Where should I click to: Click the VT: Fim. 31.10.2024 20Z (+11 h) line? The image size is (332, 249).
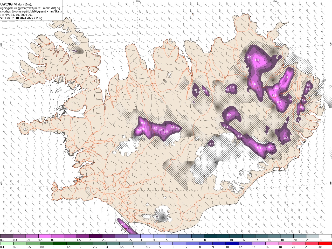point(21,18)
